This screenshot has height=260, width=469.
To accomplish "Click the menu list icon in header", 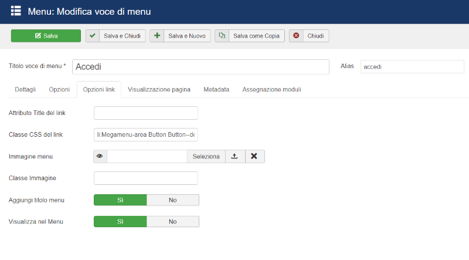I will click(x=16, y=11).
